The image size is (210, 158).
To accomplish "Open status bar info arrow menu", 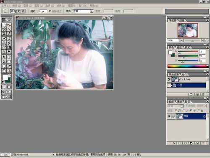I will [53, 155].
